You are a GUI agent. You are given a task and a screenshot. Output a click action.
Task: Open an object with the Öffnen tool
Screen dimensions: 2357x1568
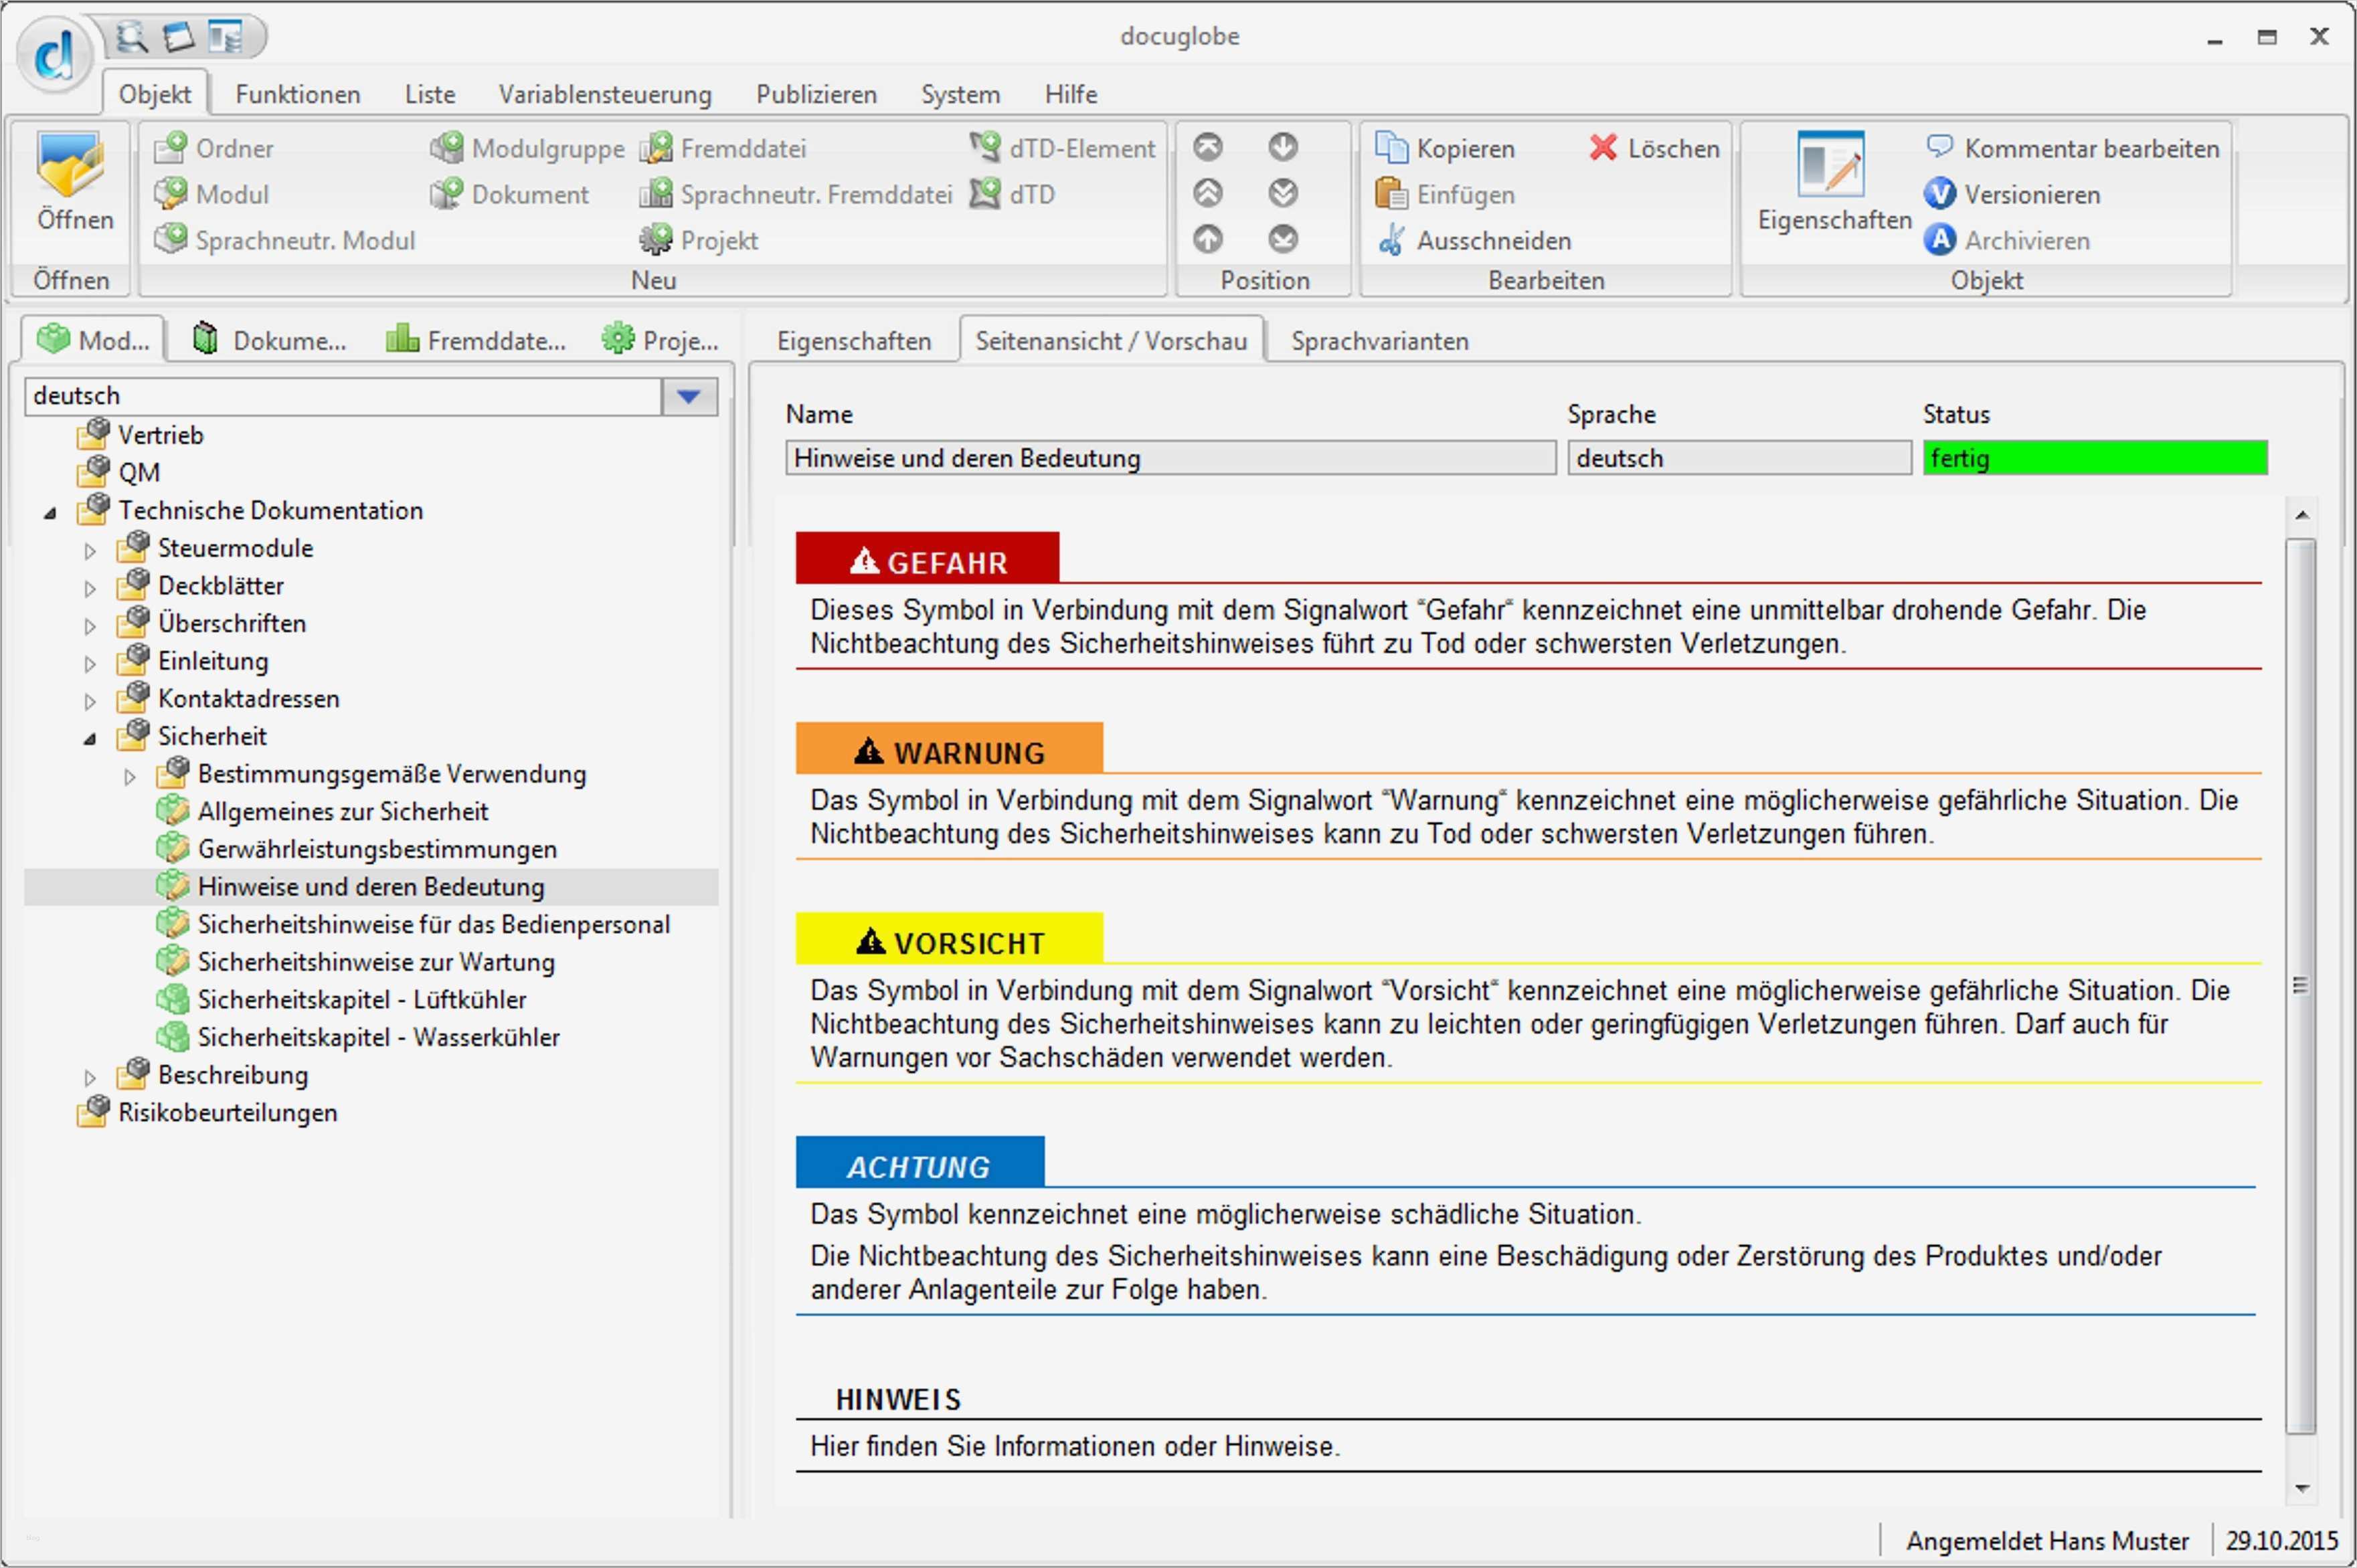click(72, 190)
